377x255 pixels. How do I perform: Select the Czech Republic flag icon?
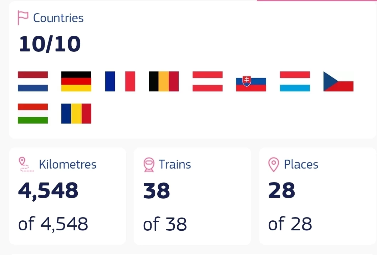(x=338, y=81)
